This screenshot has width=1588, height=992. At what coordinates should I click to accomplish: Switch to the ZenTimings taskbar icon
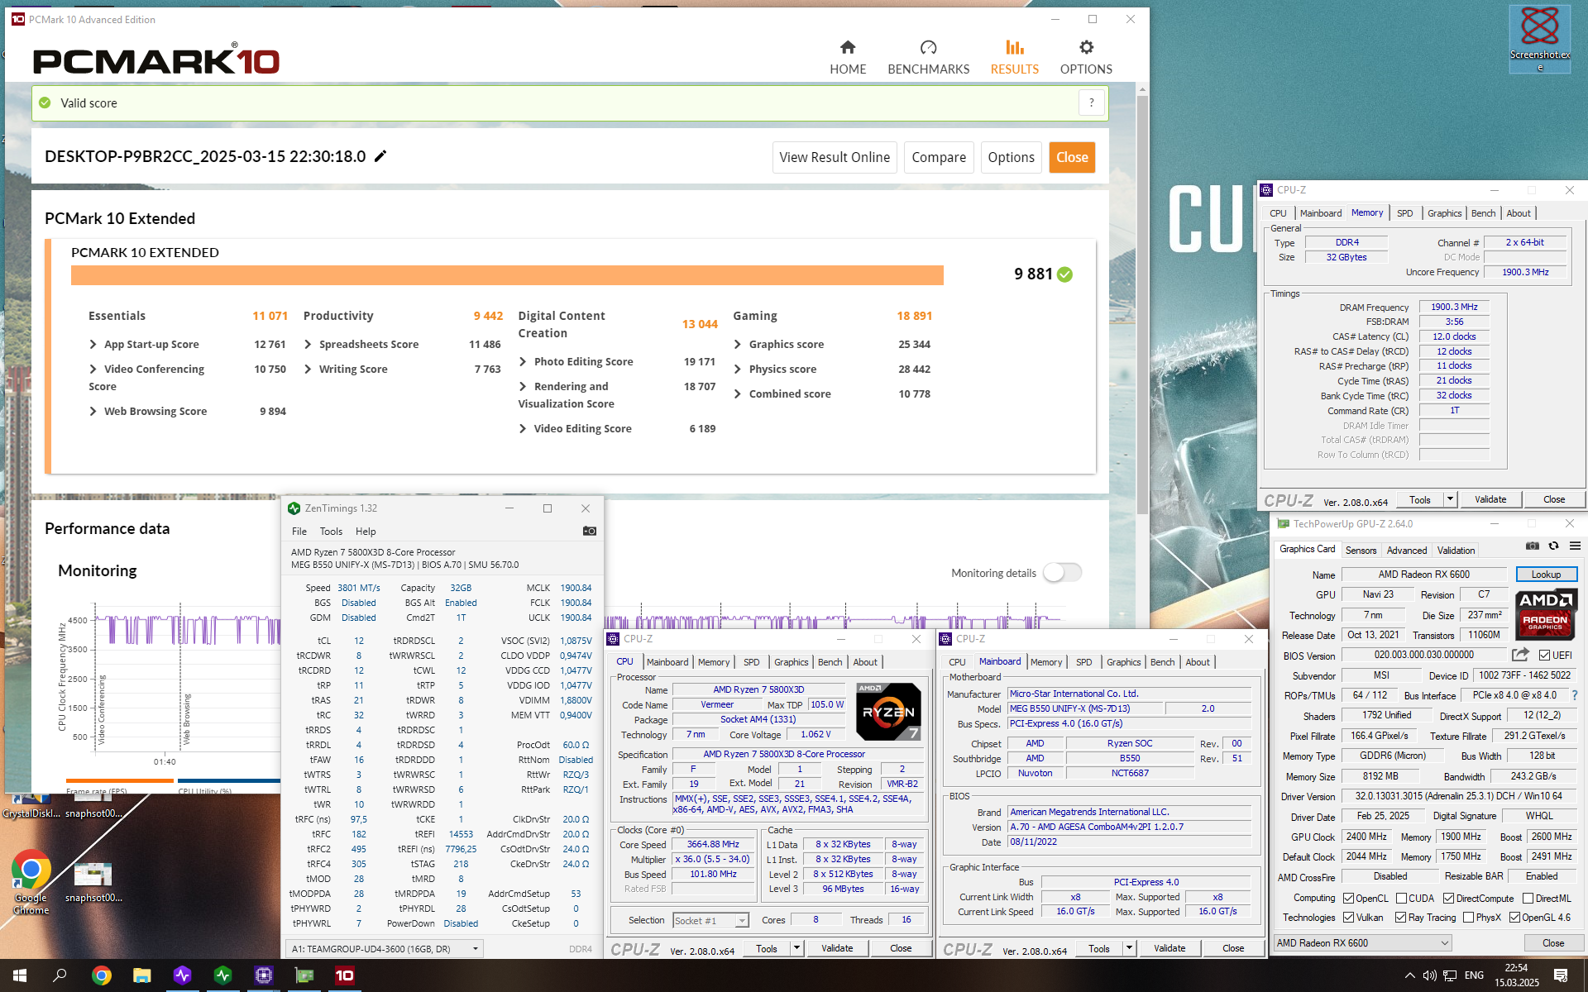(223, 975)
